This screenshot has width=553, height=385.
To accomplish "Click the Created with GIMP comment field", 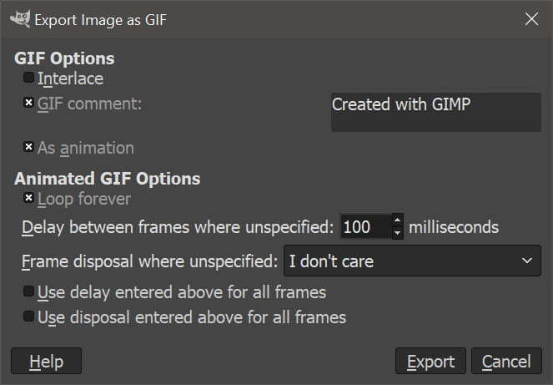I will tap(436, 112).
